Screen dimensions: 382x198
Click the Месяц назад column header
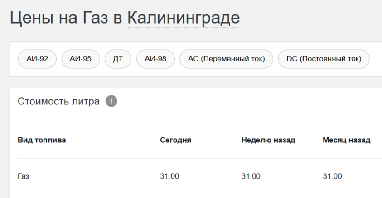[346, 140]
